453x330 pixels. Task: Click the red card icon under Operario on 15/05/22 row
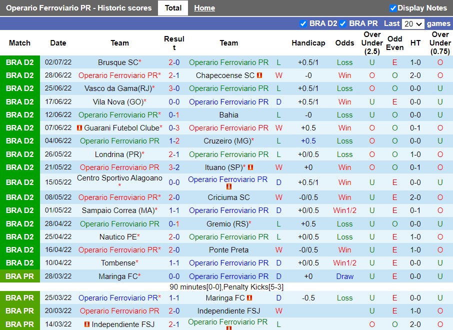[229, 186]
